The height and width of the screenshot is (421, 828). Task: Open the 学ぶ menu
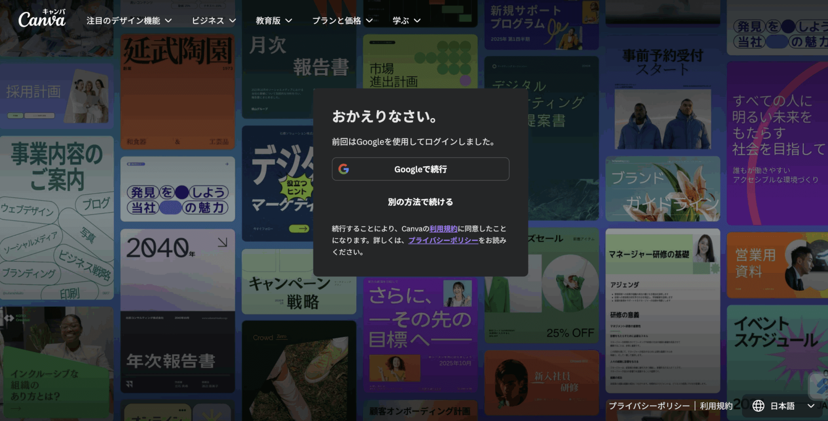(406, 20)
